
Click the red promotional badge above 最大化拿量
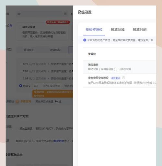tap(58, 22)
